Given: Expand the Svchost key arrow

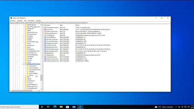Looking at the screenshot, I should [23, 83].
